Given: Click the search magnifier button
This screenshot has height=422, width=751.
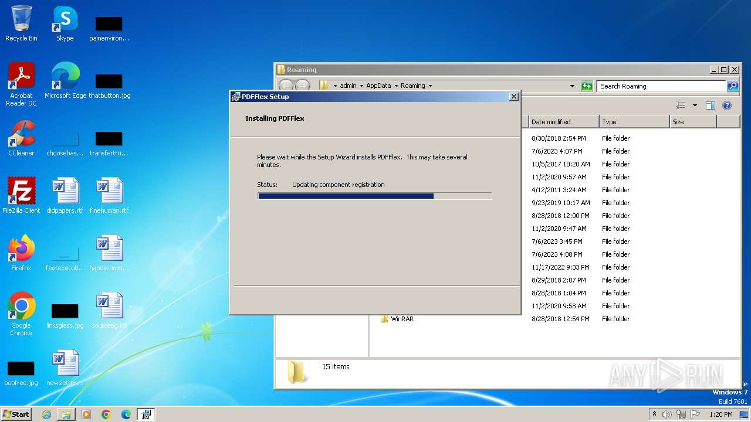Looking at the screenshot, I should pos(733,86).
